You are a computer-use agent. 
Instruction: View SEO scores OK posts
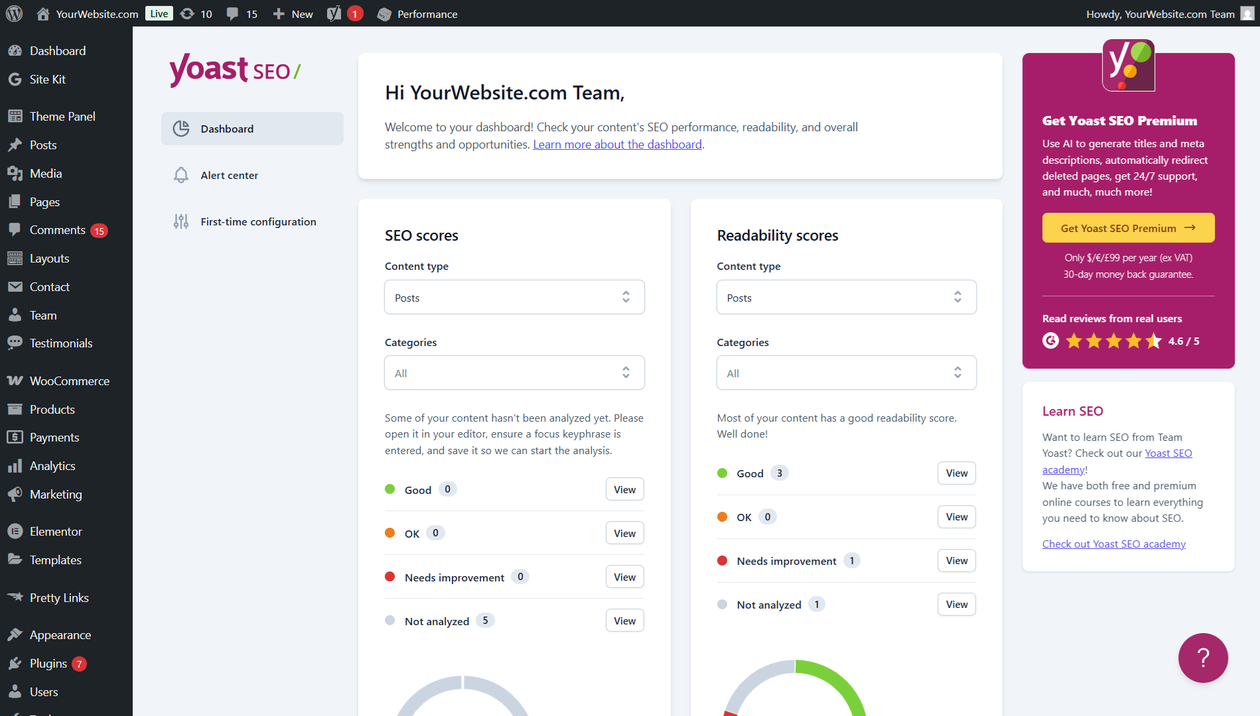point(624,533)
